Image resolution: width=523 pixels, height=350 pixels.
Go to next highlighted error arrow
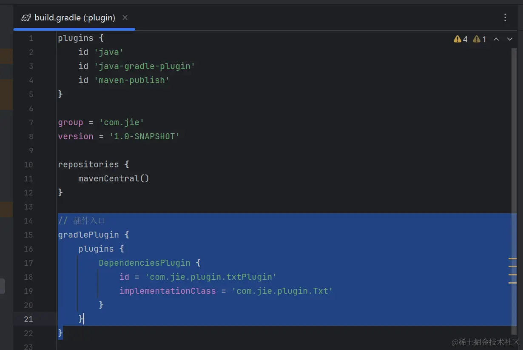coord(510,39)
